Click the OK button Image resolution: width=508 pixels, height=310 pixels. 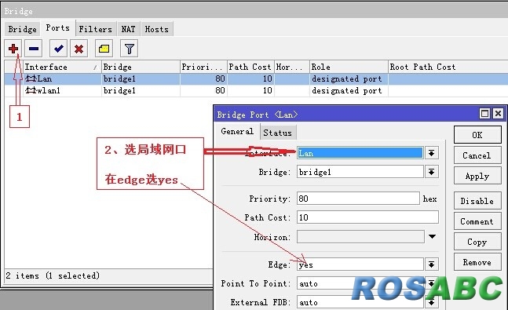(x=477, y=135)
